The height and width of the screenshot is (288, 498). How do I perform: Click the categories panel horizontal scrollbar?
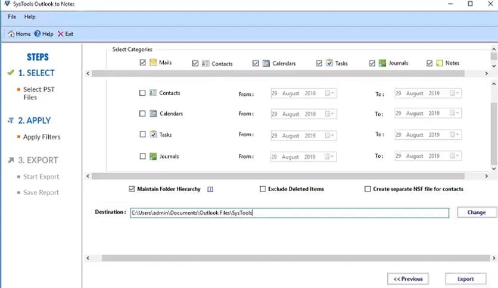coord(278,74)
